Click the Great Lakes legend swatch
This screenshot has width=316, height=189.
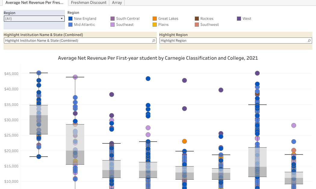155,19
